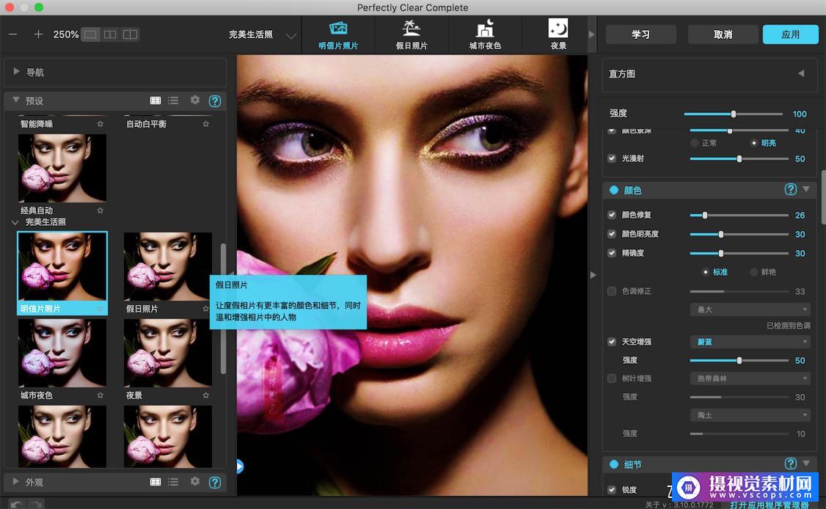Viewport: 826px width, 509px height.
Task: Select the 正常 radio option
Action: tap(694, 143)
